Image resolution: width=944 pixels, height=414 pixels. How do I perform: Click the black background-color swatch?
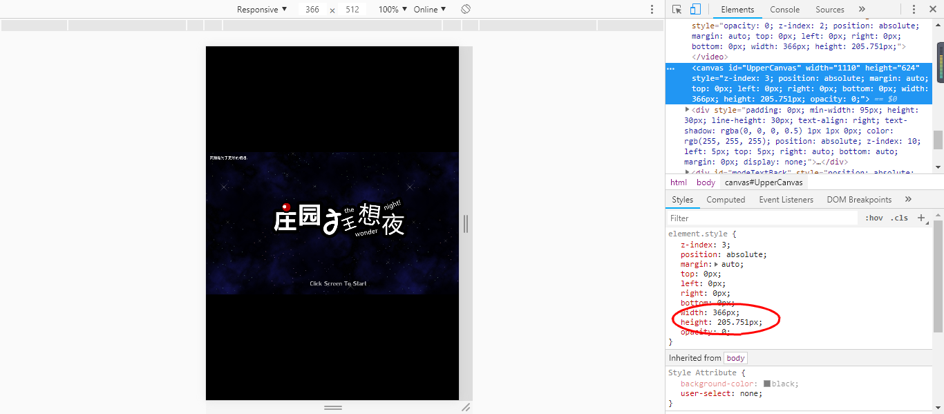(767, 384)
